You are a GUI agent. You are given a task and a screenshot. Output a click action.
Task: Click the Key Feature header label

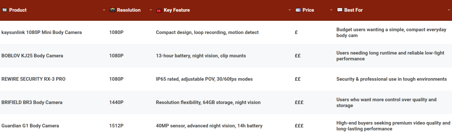tap(177, 10)
